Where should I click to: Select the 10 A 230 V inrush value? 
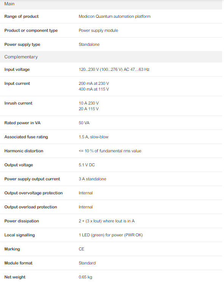point(89,103)
